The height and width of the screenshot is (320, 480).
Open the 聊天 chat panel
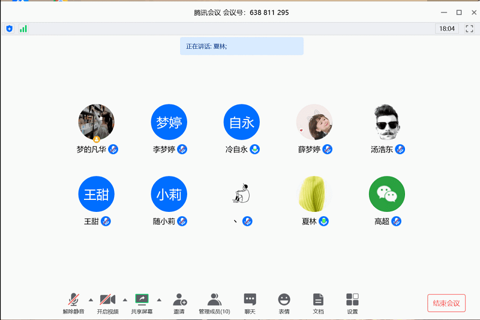point(250,303)
